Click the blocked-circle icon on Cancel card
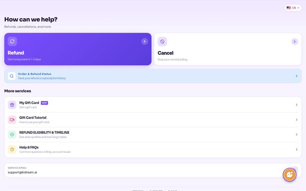Image resolution: width=306 pixels, height=191 pixels. [162, 42]
